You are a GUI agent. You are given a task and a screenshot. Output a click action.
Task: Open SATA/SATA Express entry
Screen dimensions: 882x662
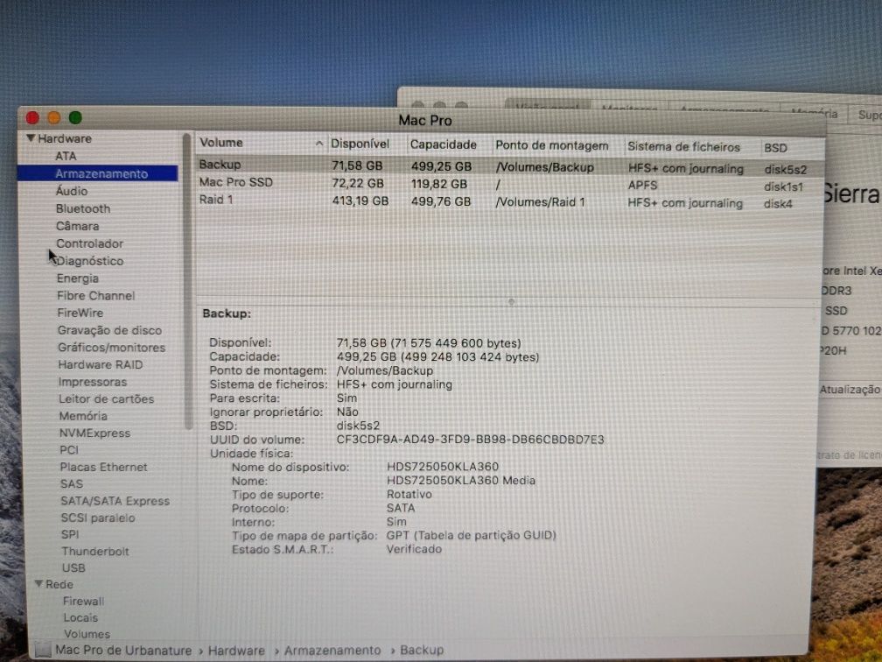pos(115,501)
